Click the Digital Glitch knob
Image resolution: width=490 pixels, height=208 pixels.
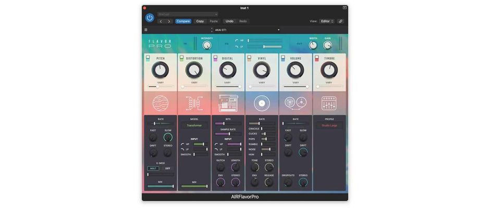220,167
